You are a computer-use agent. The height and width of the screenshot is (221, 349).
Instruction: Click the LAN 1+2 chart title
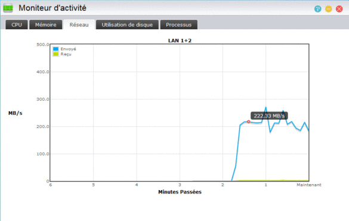[x=180, y=41]
